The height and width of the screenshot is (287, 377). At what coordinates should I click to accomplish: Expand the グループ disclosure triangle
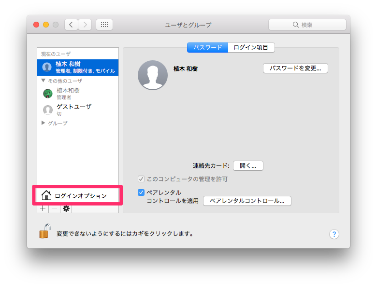(43, 123)
